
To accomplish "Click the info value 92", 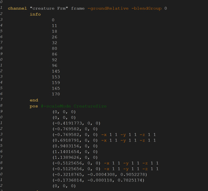I will pyautogui.click(x=55, y=60).
